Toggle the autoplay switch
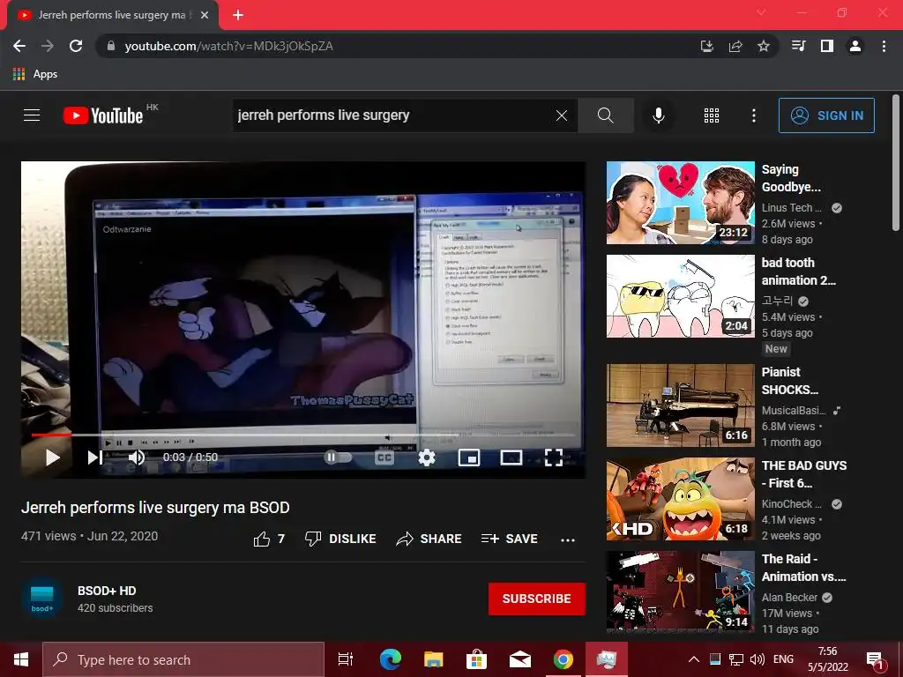903x677 pixels. pos(338,458)
